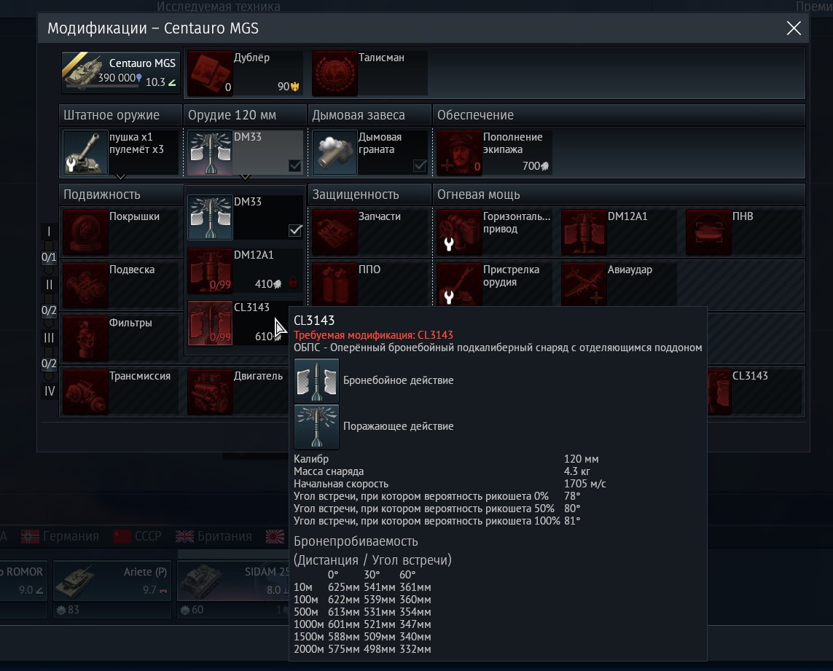Click the 0/1 tier progress counter
This screenshot has height=671, width=833.
pos(49,257)
